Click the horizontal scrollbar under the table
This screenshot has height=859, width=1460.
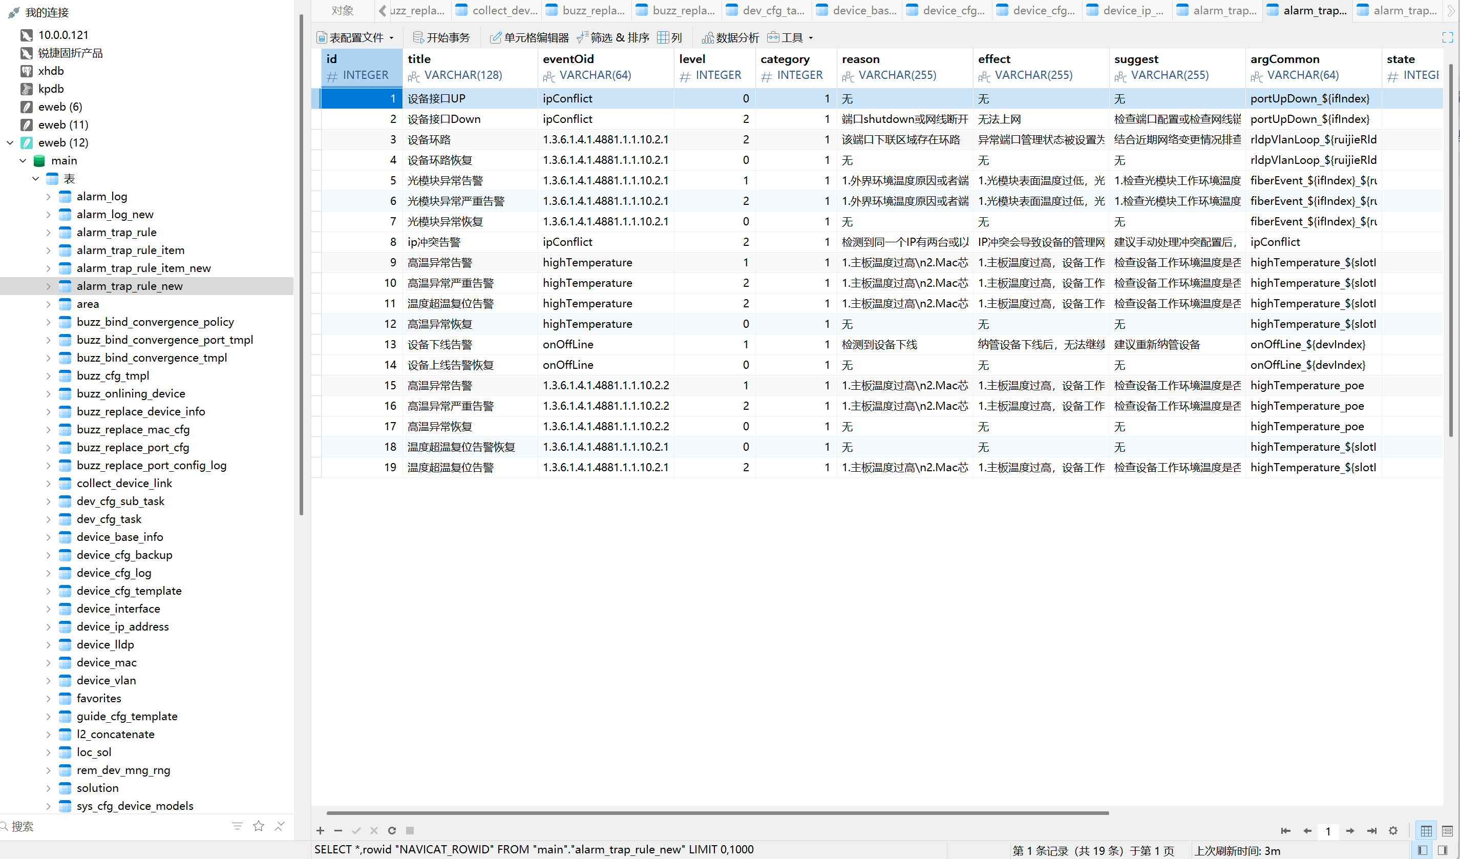(717, 812)
